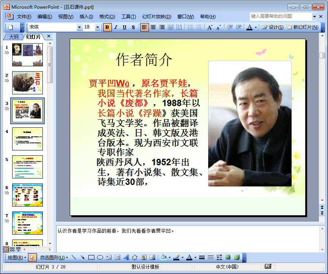This screenshot has width=328, height=274.
Task: Select the Select Objects arrow tool
Action: tap(32, 257)
